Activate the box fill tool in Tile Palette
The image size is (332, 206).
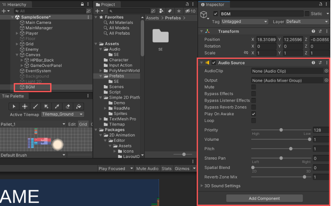[46, 106]
